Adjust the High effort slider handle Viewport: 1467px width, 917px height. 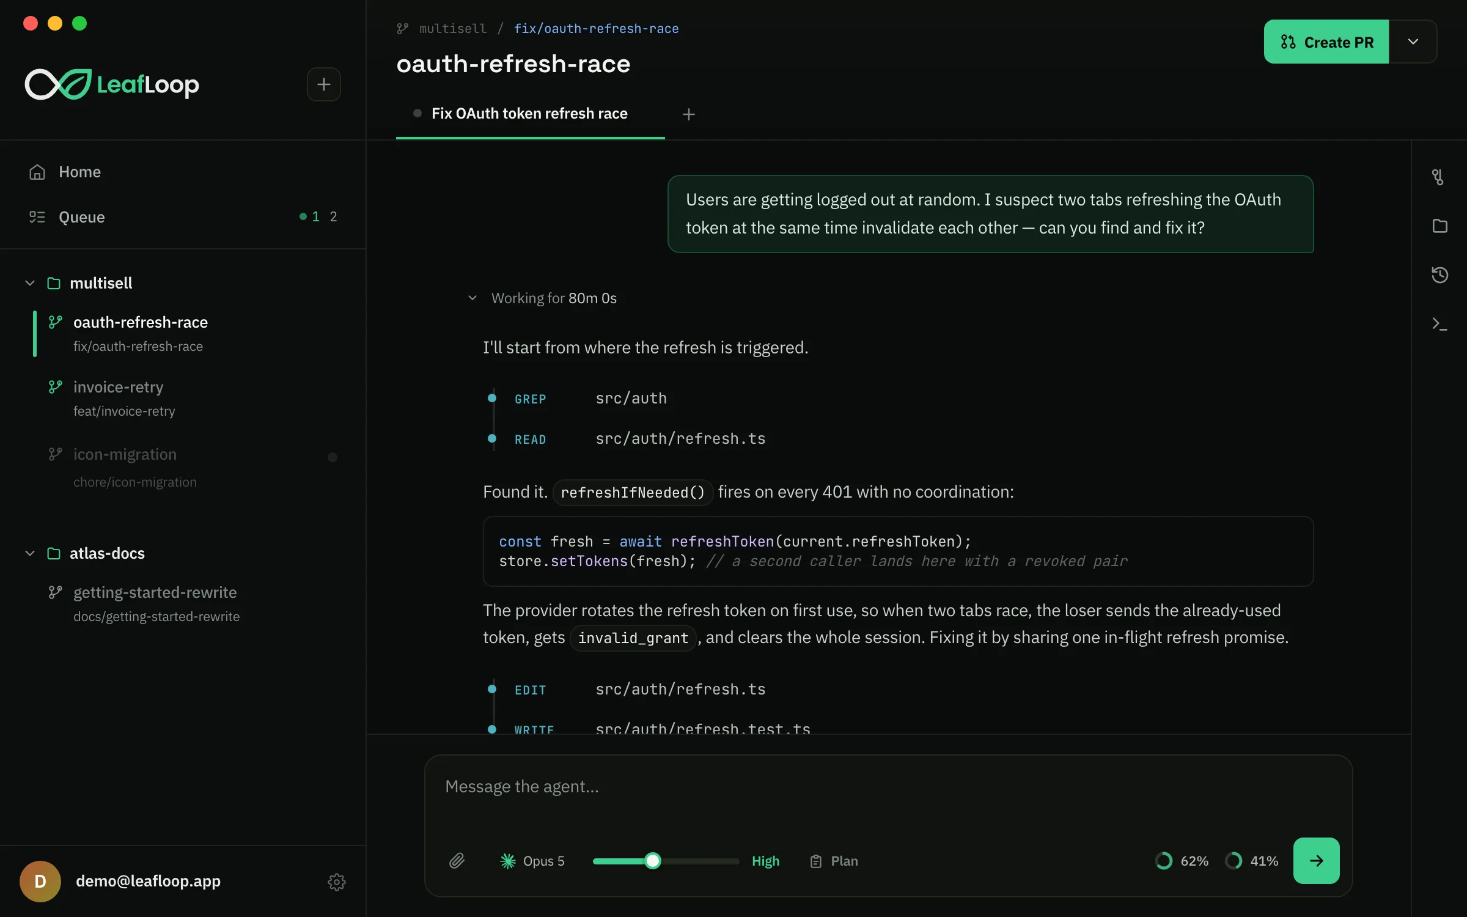pos(653,861)
